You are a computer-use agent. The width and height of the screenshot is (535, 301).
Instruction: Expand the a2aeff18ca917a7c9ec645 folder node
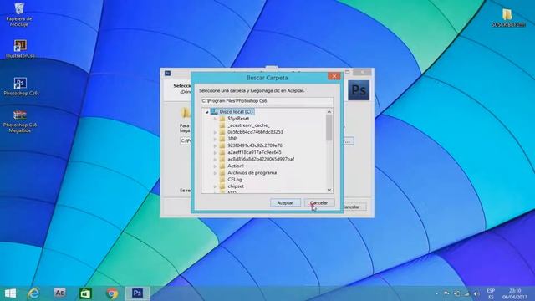[215, 152]
